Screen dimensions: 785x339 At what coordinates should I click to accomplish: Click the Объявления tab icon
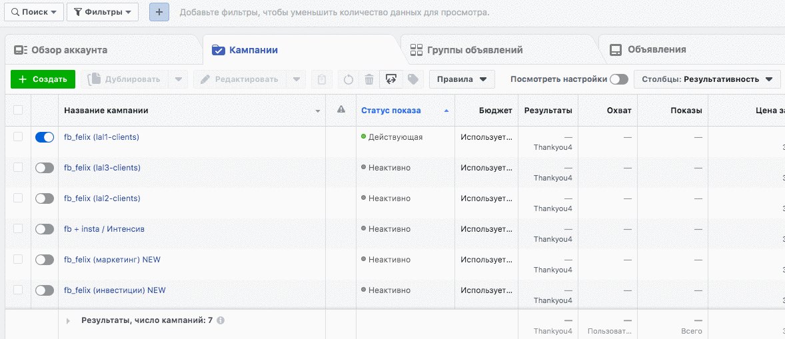615,49
